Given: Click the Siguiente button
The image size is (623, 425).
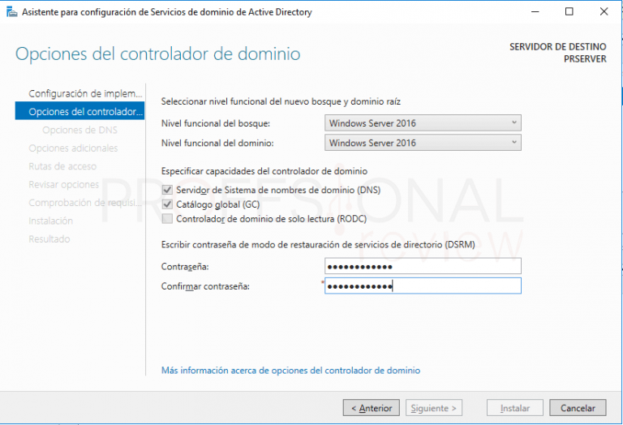Looking at the screenshot, I should click(433, 408).
